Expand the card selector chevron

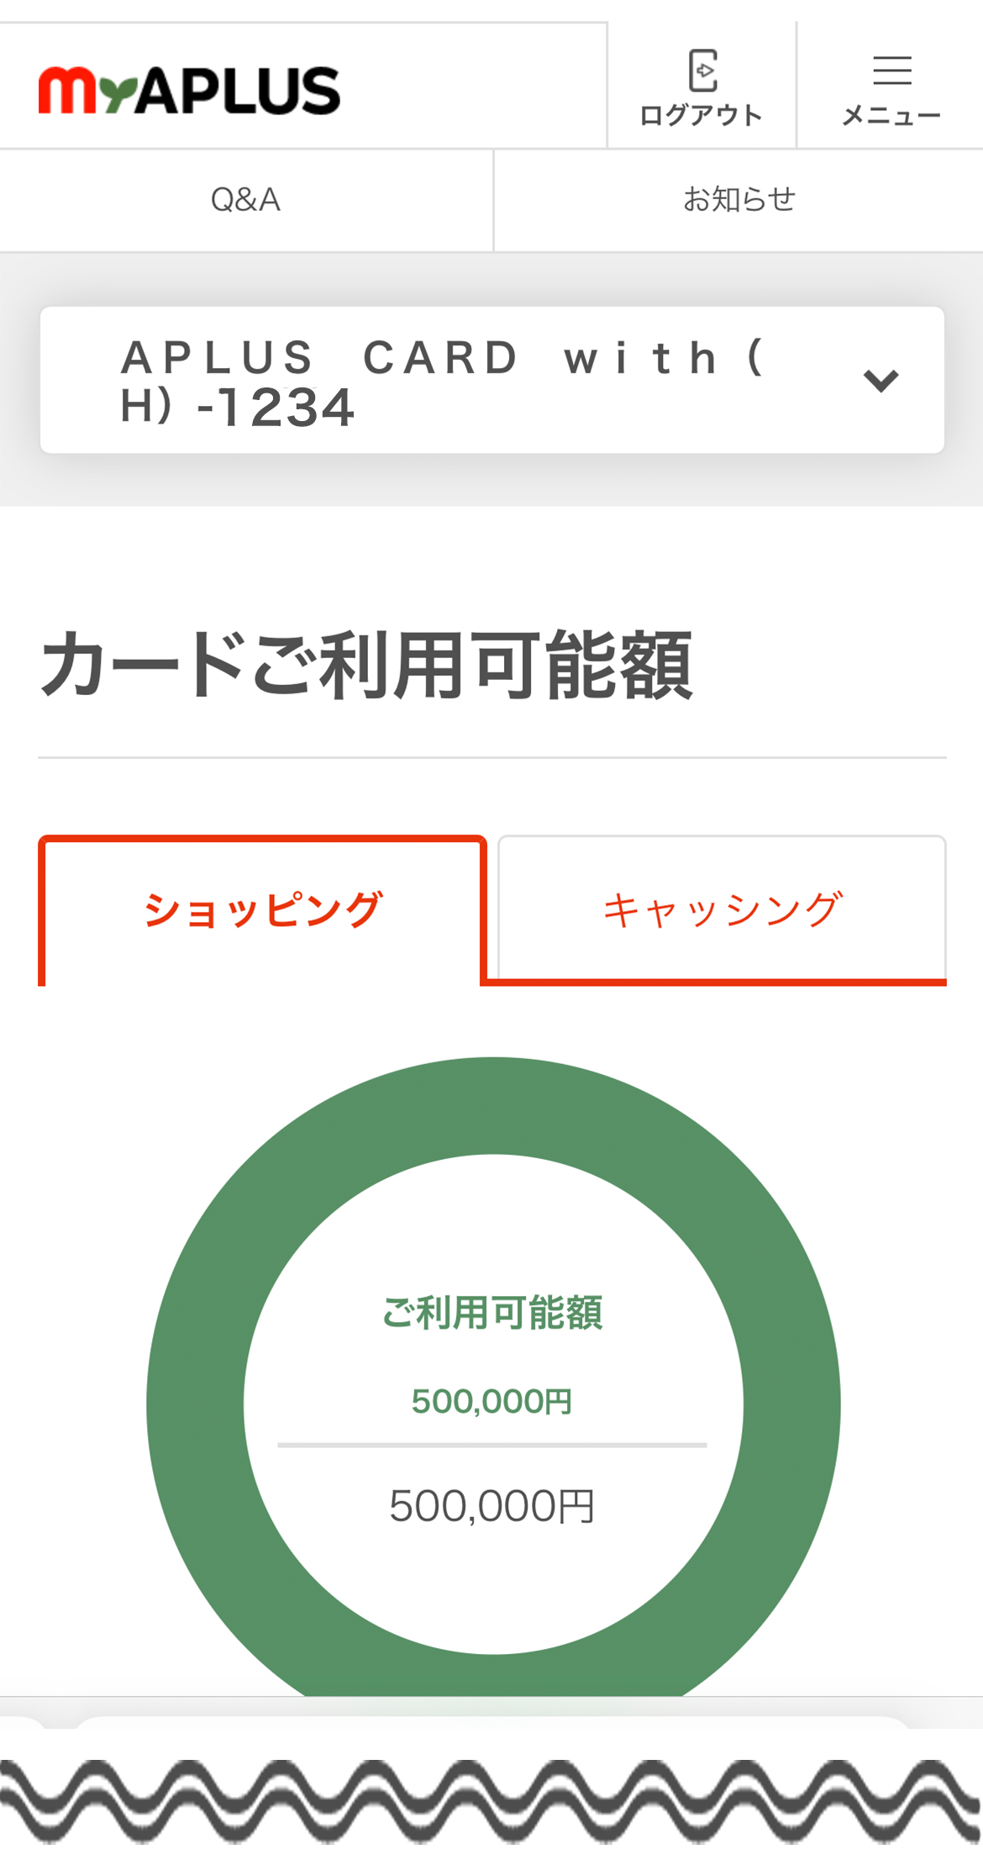[880, 381]
